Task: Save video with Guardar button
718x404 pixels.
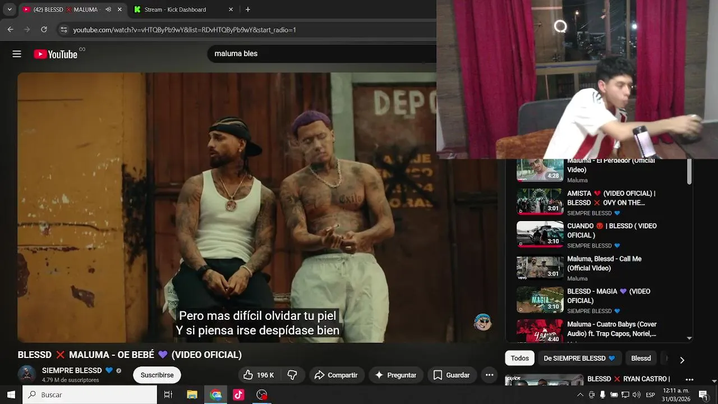Action: coord(452,375)
